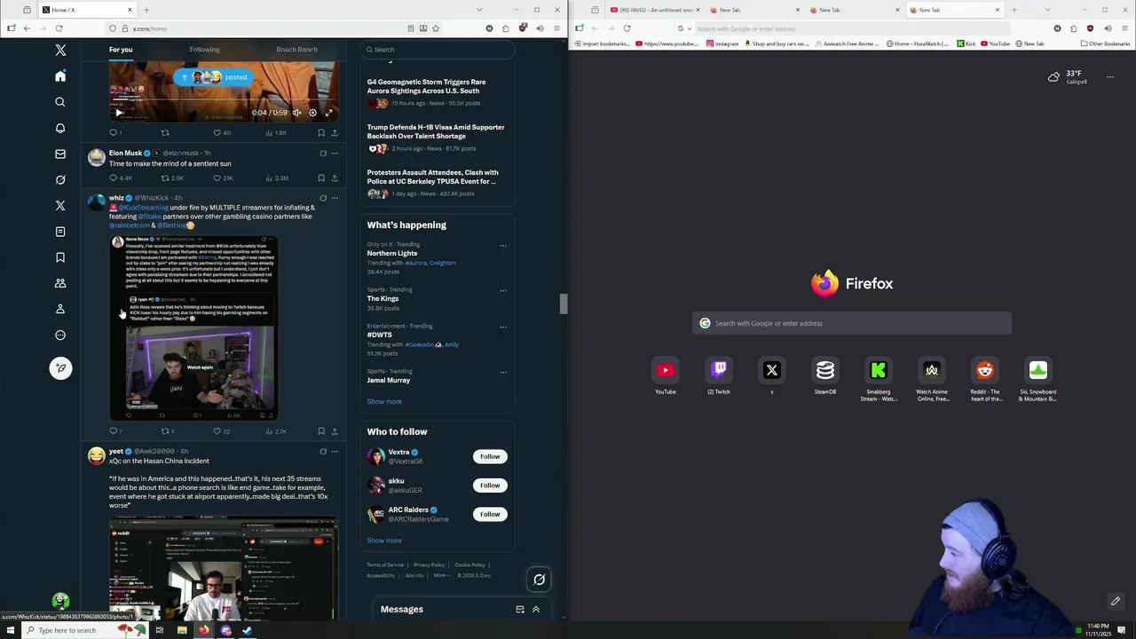Open whiz post image thumbnail

pyautogui.click(x=193, y=327)
